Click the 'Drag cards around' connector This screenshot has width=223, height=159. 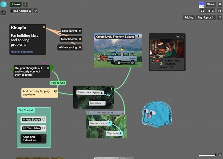click(x=109, y=123)
